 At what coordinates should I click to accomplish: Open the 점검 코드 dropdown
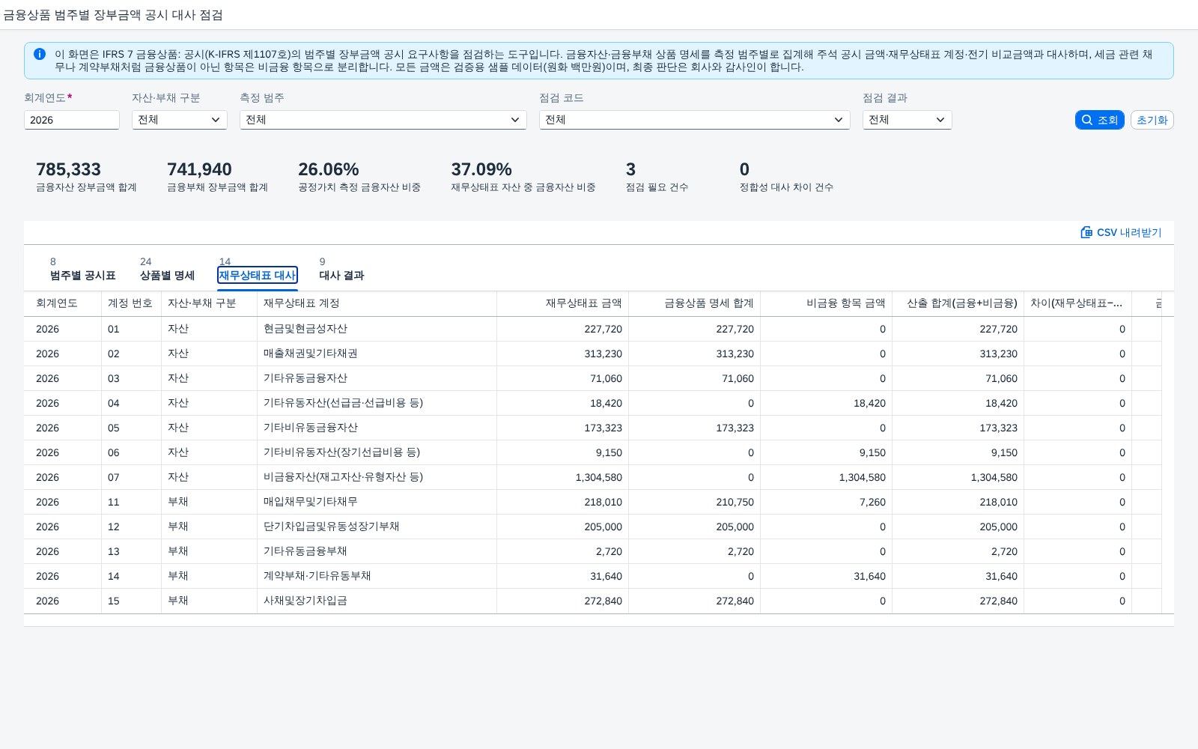click(x=695, y=120)
